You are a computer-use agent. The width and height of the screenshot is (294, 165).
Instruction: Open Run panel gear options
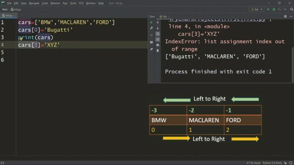coord(285,16)
